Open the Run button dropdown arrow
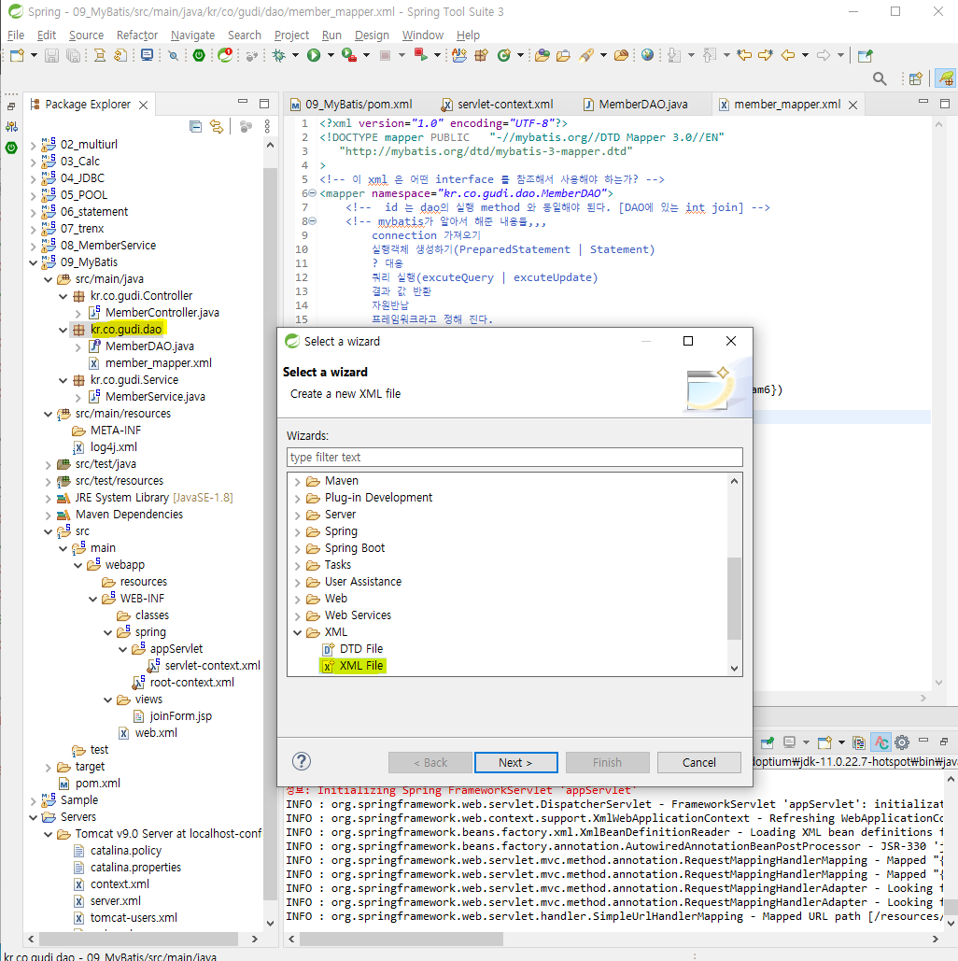 [x=330, y=56]
